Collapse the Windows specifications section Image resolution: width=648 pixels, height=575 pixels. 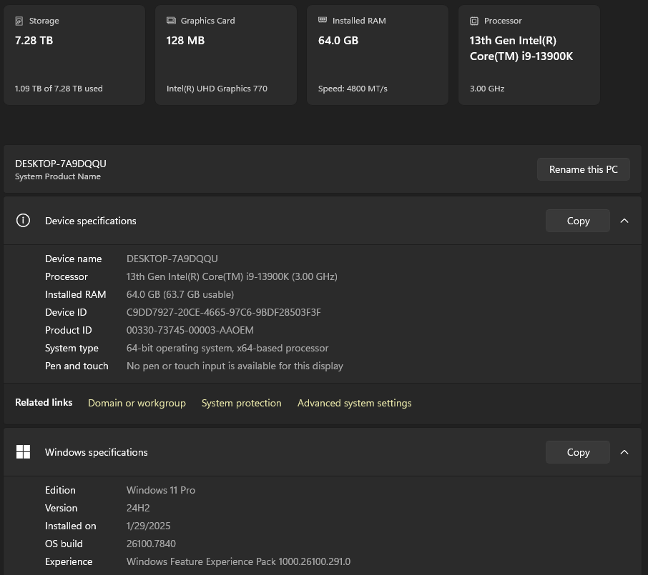point(624,452)
